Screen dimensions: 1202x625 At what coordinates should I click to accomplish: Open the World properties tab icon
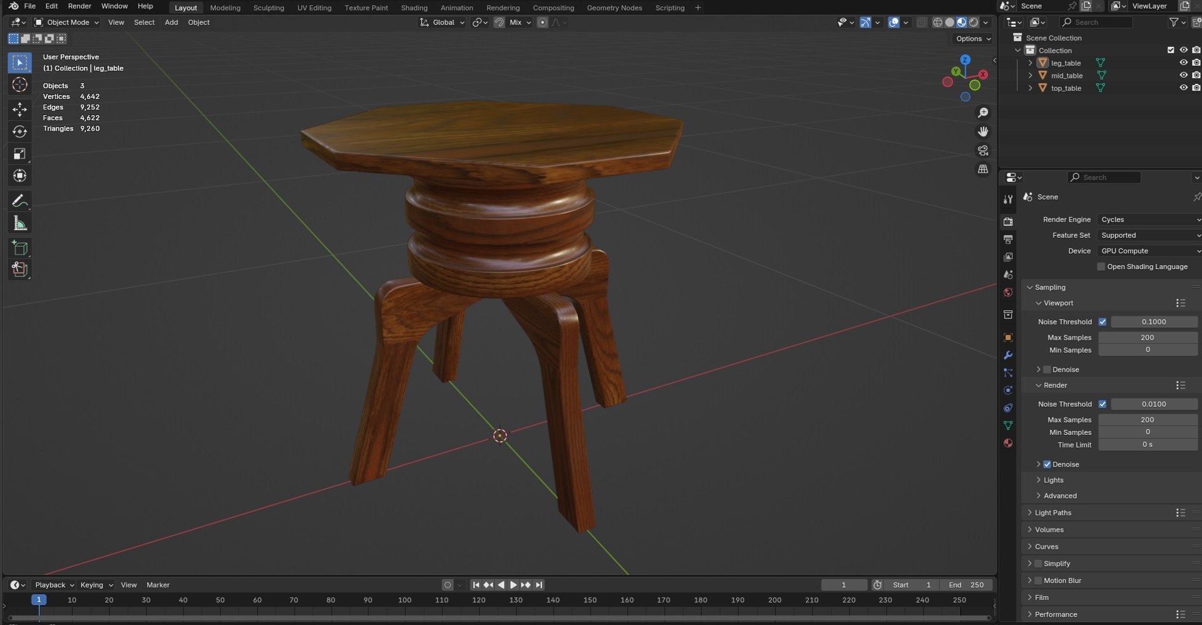(1008, 292)
